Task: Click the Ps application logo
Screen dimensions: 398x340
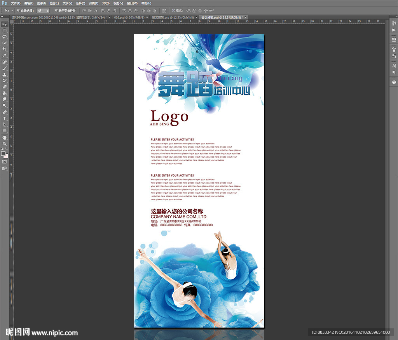Action: tap(4, 3)
